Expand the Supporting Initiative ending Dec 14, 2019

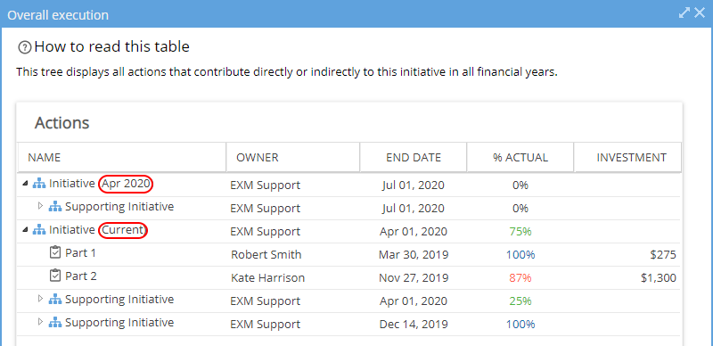tap(40, 322)
